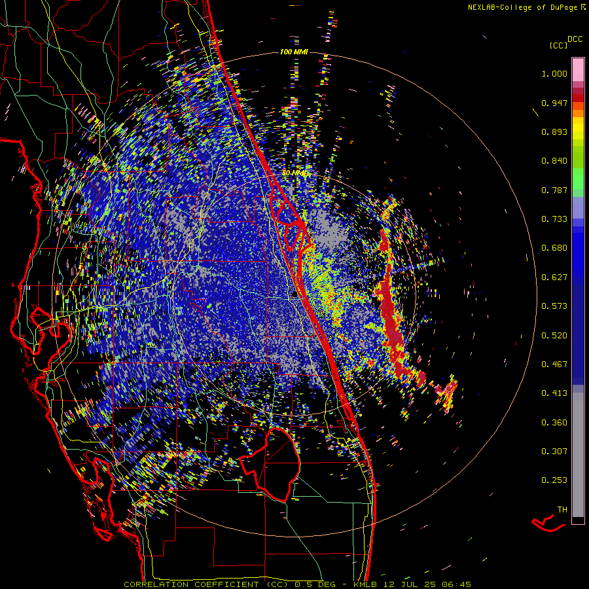The height and width of the screenshot is (589, 589).
Task: Click the NEXLAB-College of DuPage title text
Action: [x=522, y=7]
